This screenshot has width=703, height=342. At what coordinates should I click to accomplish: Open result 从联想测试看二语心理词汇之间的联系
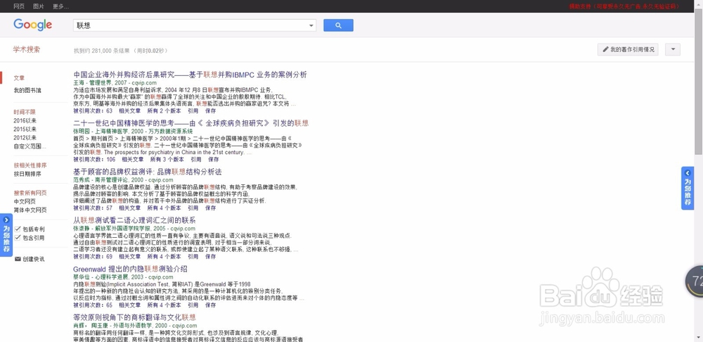(x=134, y=220)
